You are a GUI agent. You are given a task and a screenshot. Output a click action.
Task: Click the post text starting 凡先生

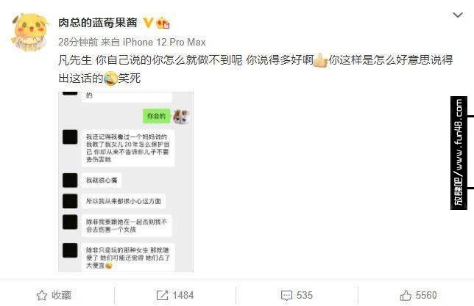click(x=255, y=69)
